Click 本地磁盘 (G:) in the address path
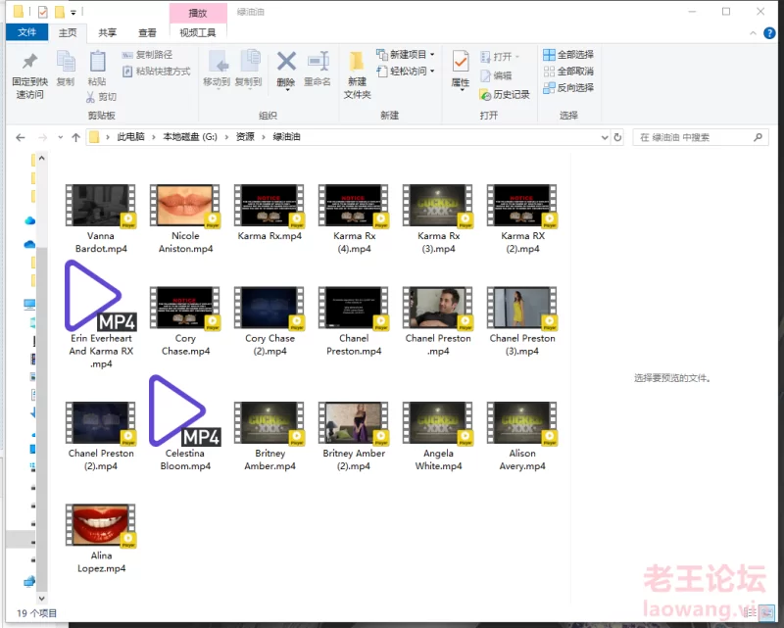 190,136
